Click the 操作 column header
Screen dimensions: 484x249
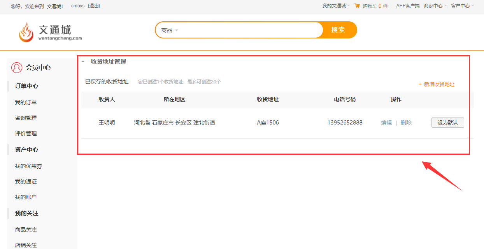coord(396,99)
